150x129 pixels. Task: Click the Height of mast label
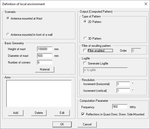coord(17,49)
